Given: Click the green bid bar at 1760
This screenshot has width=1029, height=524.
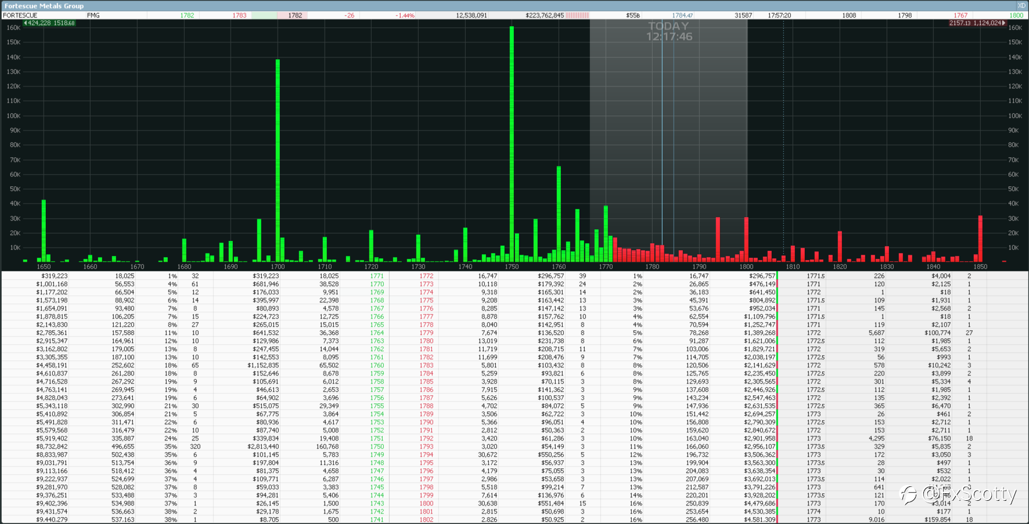Looking at the screenshot, I should tap(559, 214).
